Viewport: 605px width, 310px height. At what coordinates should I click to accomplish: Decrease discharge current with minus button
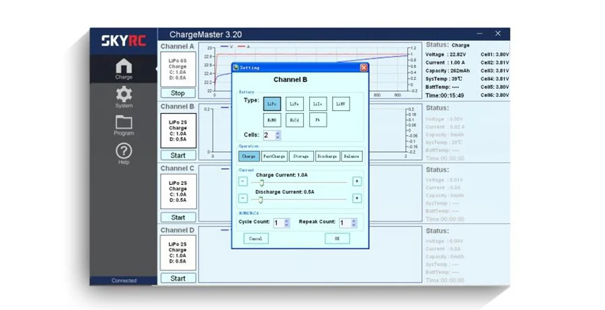(243, 198)
